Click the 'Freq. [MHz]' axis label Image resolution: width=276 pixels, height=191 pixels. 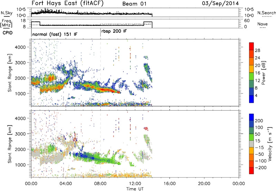pyautogui.click(x=6, y=23)
